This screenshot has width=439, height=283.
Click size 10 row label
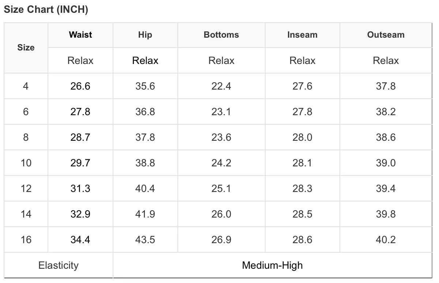26,163
